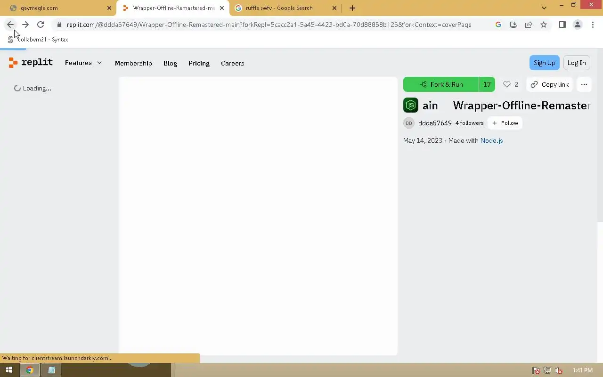This screenshot has height=377, width=603.
Task: Open the Blog page
Action: (x=170, y=63)
